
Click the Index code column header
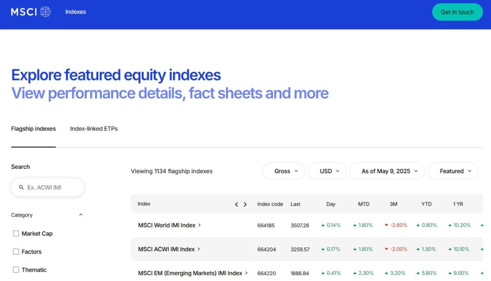pos(270,204)
